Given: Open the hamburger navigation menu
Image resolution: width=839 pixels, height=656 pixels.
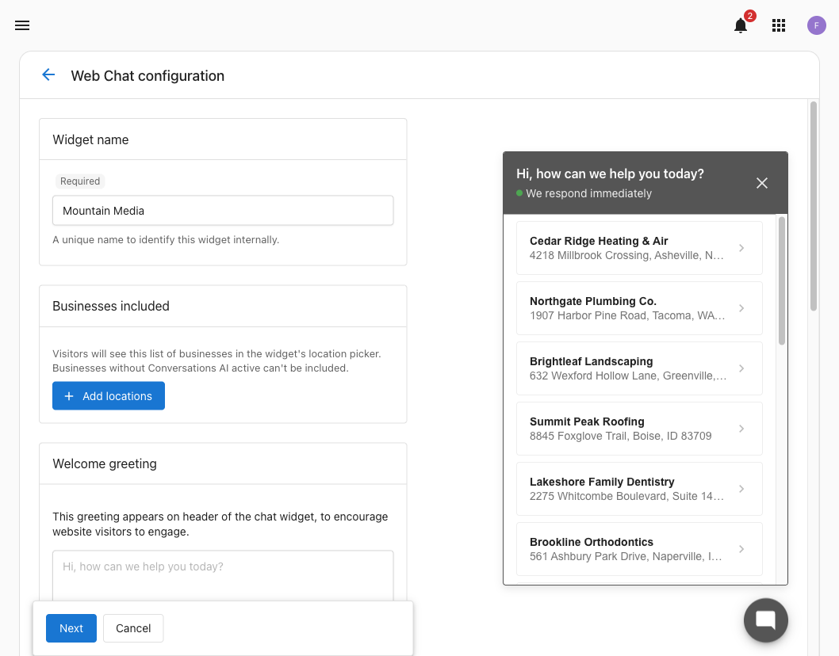Looking at the screenshot, I should tap(22, 25).
